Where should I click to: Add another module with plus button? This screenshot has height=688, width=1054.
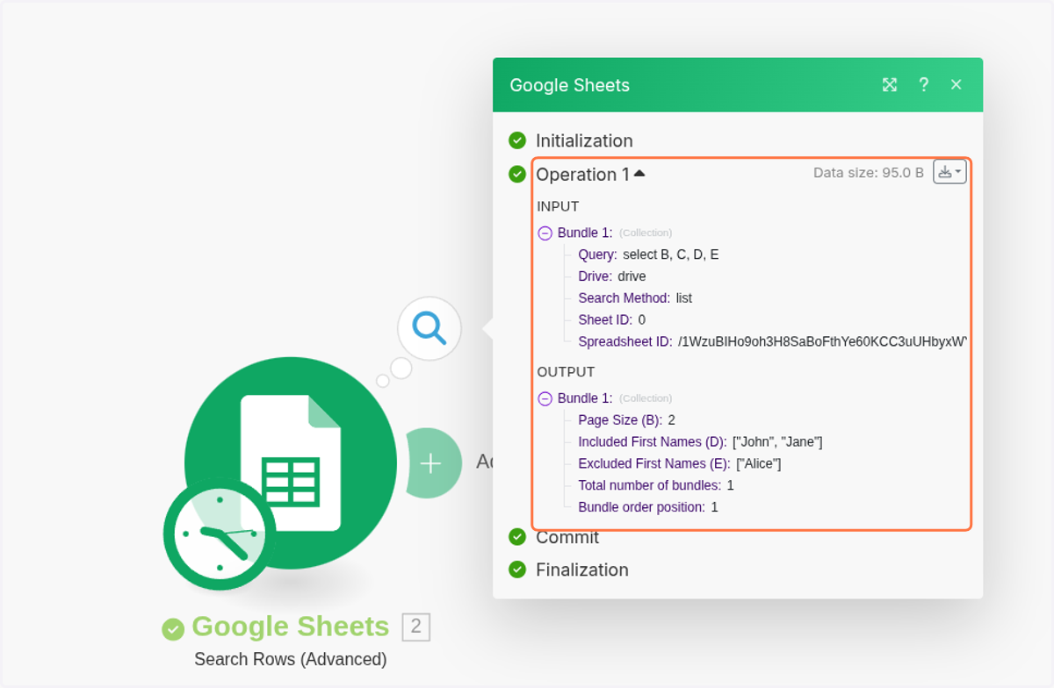pyautogui.click(x=430, y=463)
